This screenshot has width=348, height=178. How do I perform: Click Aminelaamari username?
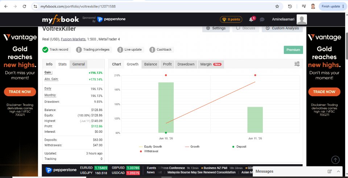pyautogui.click(x=283, y=19)
